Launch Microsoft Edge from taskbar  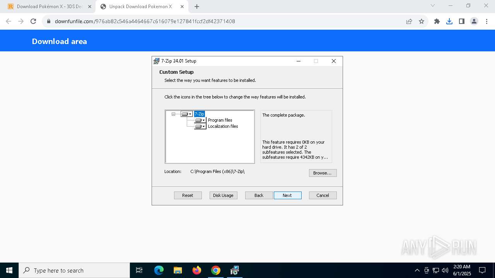point(159,270)
